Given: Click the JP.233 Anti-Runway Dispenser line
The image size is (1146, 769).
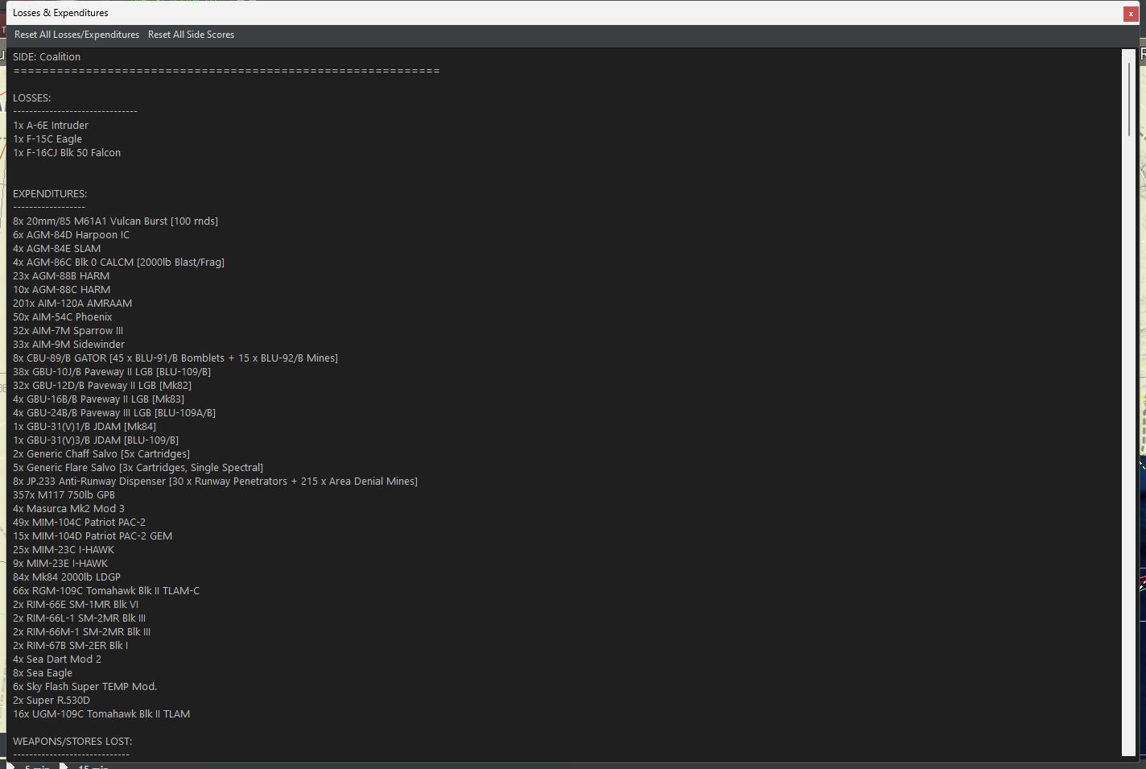Looking at the screenshot, I should click(x=215, y=482).
